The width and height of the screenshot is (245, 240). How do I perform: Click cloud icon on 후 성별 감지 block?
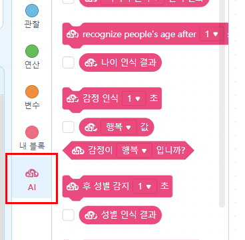point(73,187)
